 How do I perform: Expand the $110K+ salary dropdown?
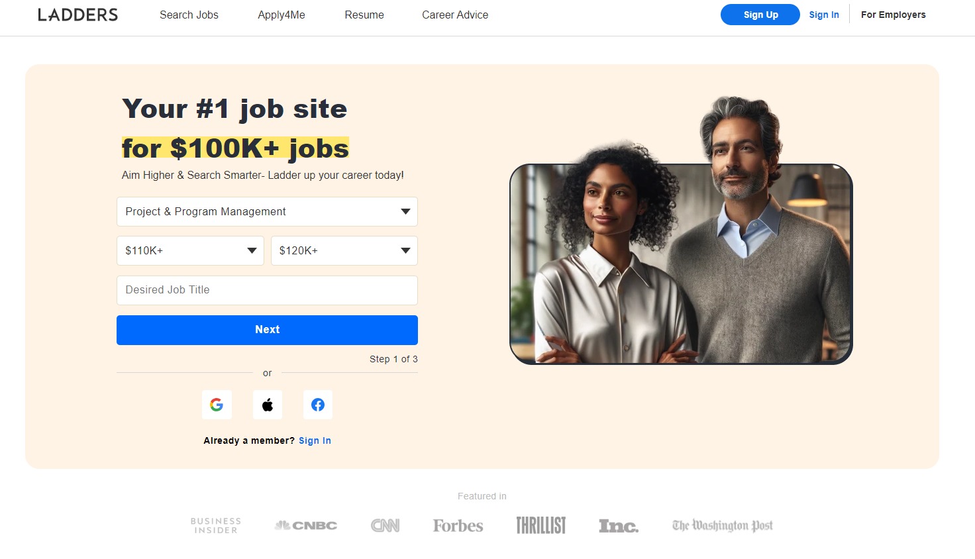pos(190,250)
